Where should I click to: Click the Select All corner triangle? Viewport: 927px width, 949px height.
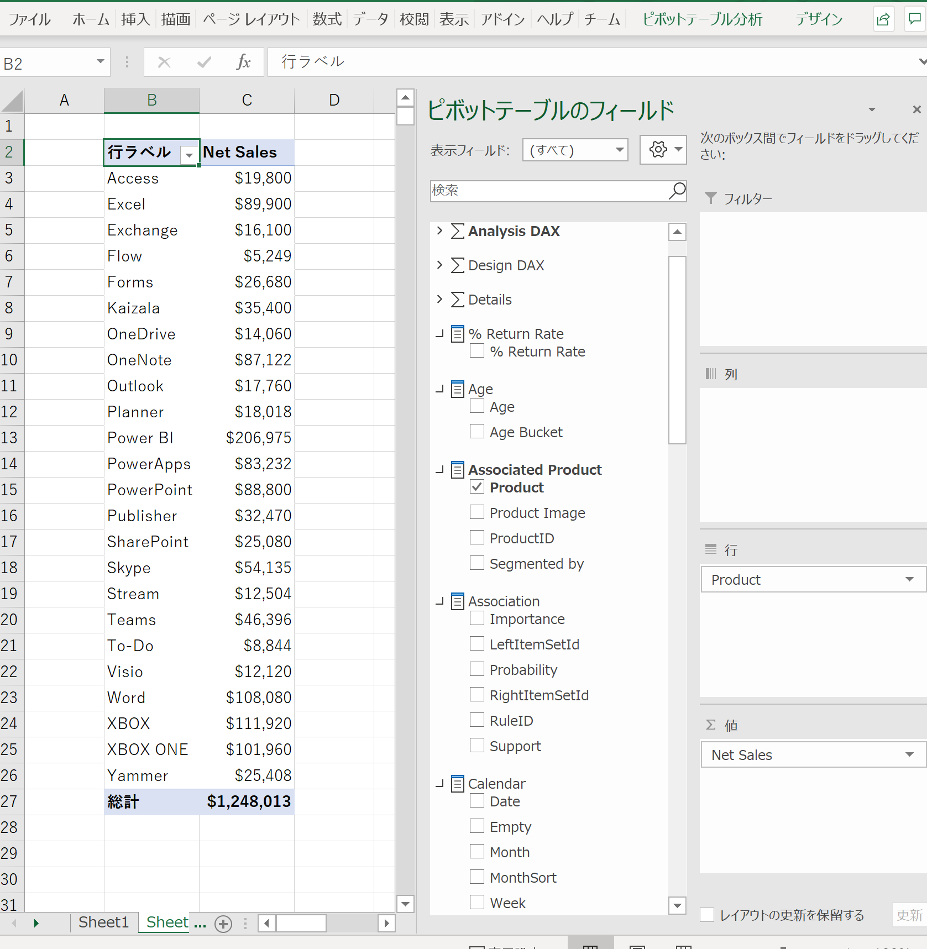12,101
